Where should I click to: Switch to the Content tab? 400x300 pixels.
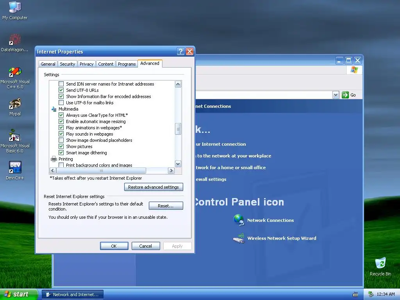click(105, 64)
